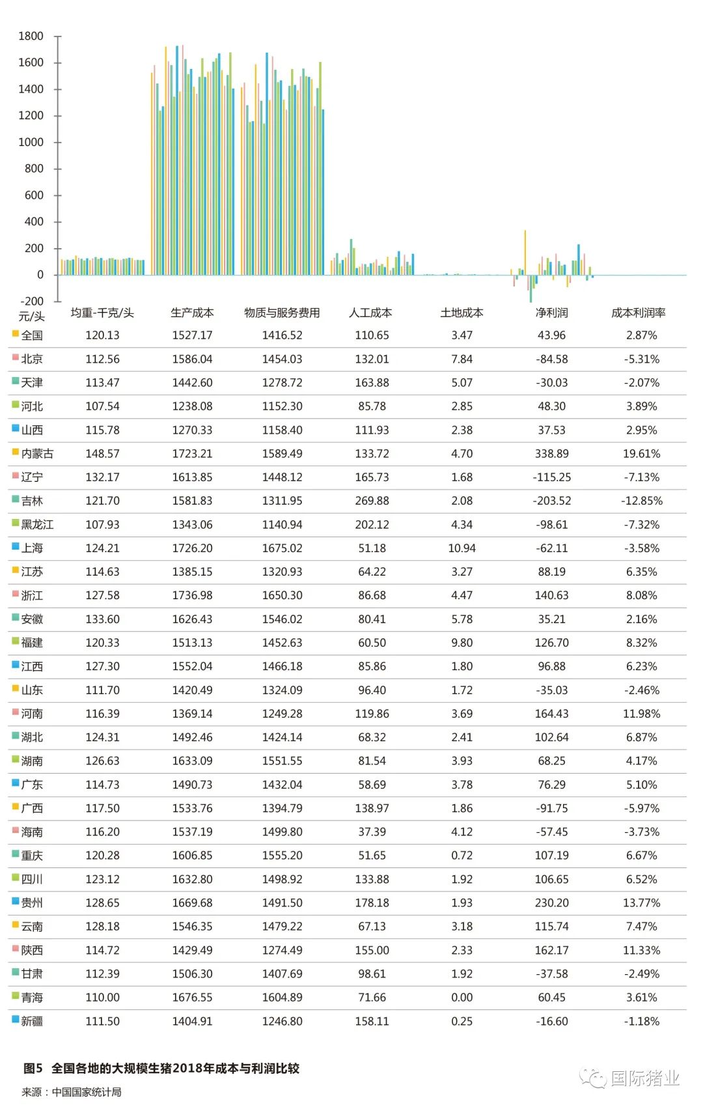This screenshot has width=703, height=1109.
Task: Click the 土地成本 column header
Action: (462, 313)
